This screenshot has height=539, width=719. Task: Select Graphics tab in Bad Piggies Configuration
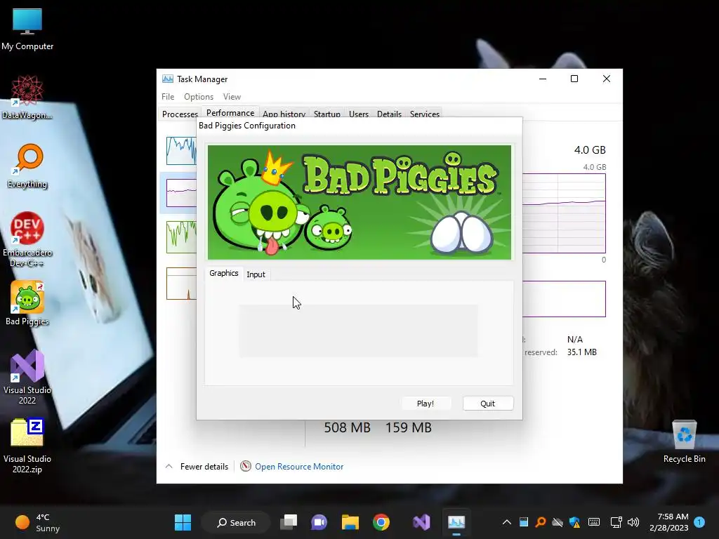[224, 273]
